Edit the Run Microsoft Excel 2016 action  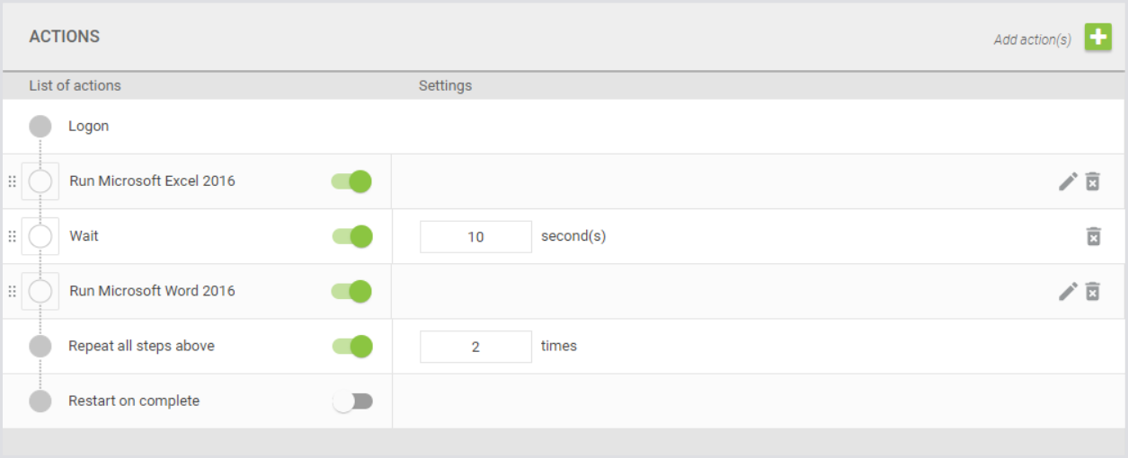pos(1068,181)
